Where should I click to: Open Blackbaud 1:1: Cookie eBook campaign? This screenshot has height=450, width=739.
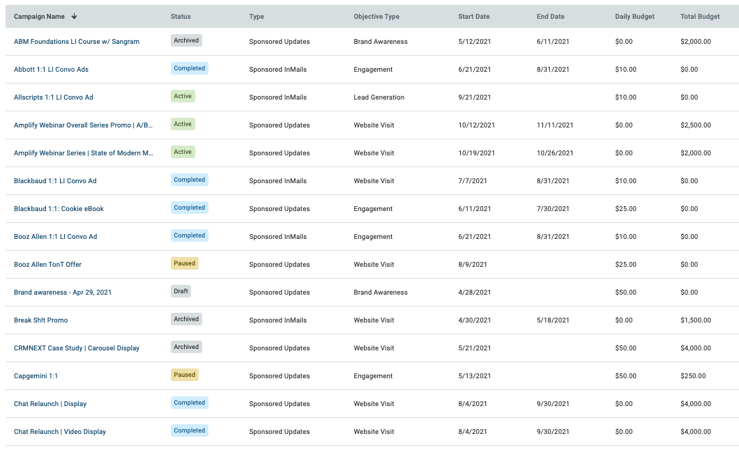59,208
